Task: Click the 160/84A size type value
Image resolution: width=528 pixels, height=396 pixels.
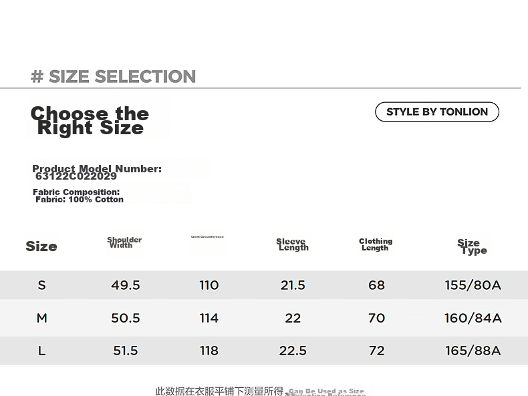Action: [x=473, y=318]
